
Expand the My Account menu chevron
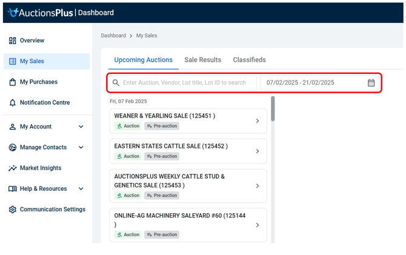(81, 127)
